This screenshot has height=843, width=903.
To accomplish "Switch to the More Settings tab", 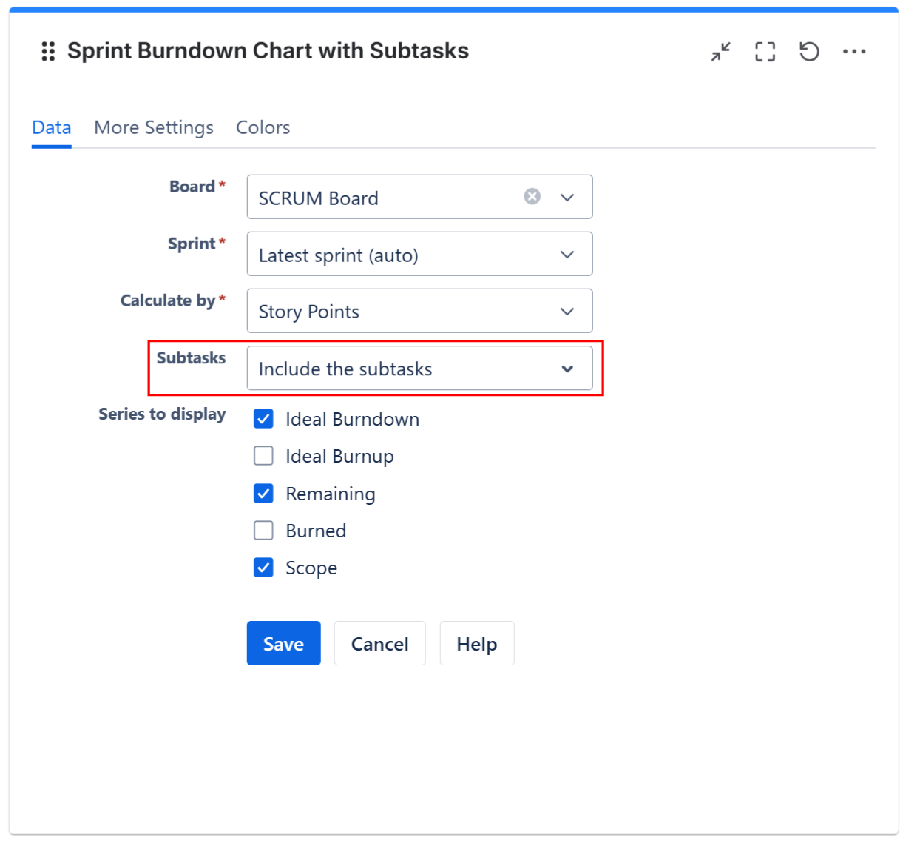I will click(x=153, y=127).
